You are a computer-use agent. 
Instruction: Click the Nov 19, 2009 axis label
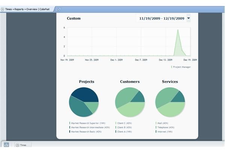[x=67, y=60]
